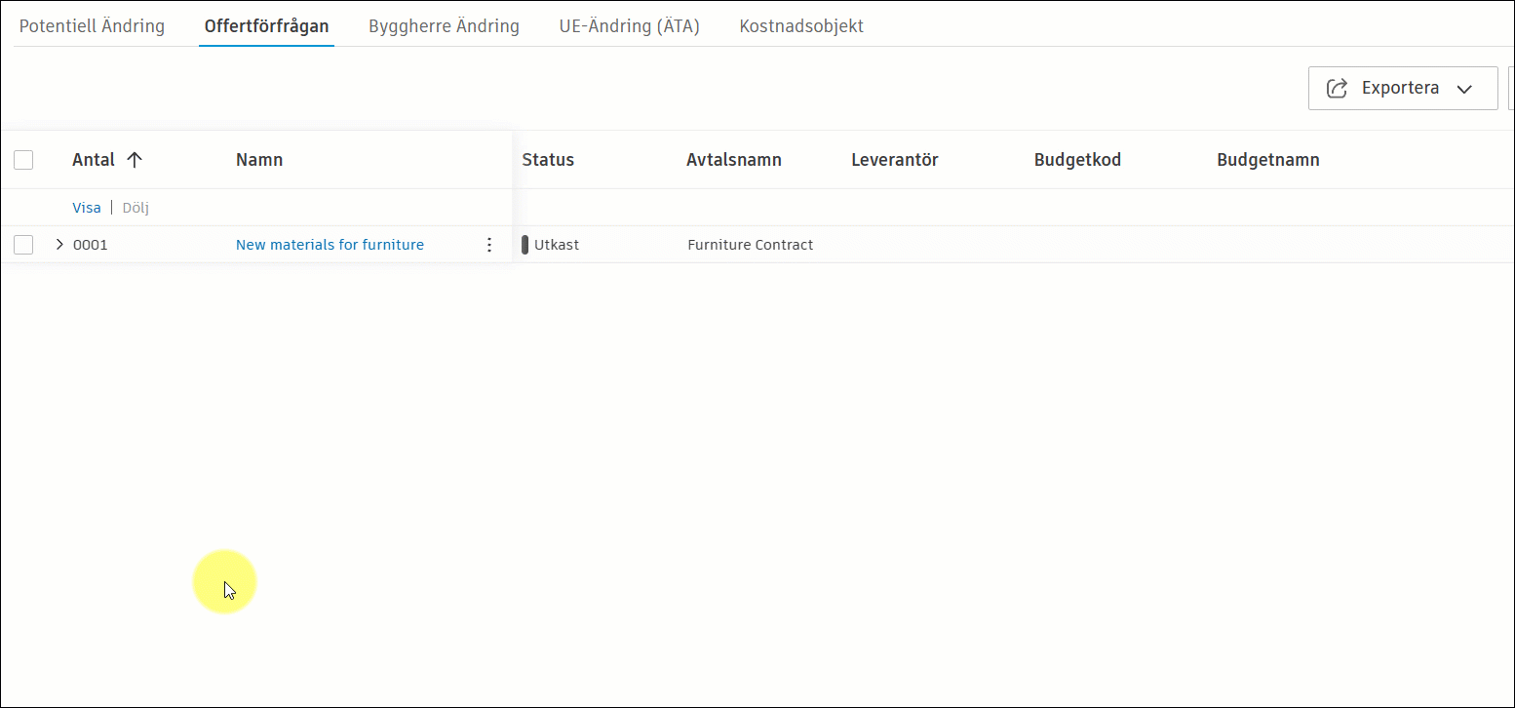The width and height of the screenshot is (1515, 708).
Task: Sort by the Namn column header
Action: point(259,159)
